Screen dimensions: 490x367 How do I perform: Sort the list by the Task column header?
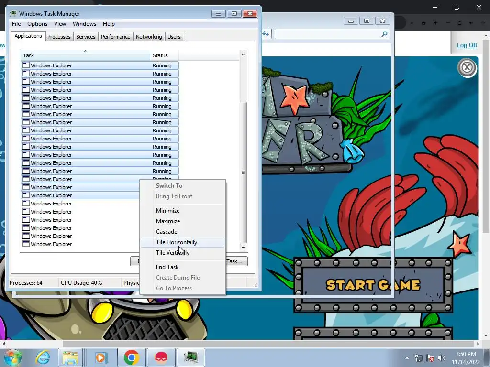click(x=85, y=55)
